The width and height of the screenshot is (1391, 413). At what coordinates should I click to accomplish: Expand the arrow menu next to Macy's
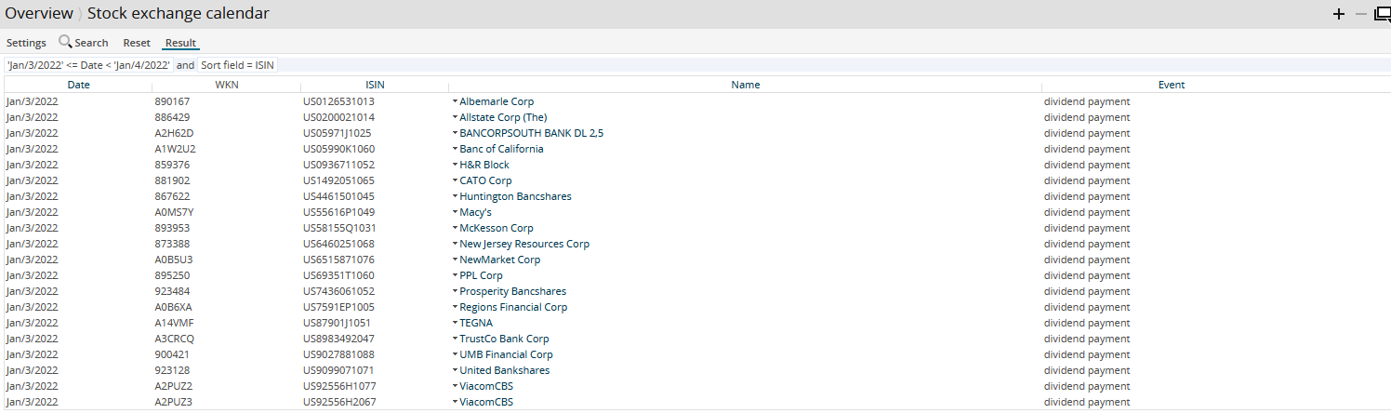(455, 212)
